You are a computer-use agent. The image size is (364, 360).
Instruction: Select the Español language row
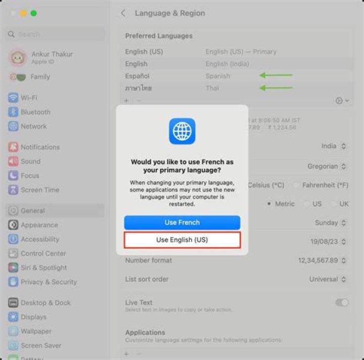[x=237, y=76]
